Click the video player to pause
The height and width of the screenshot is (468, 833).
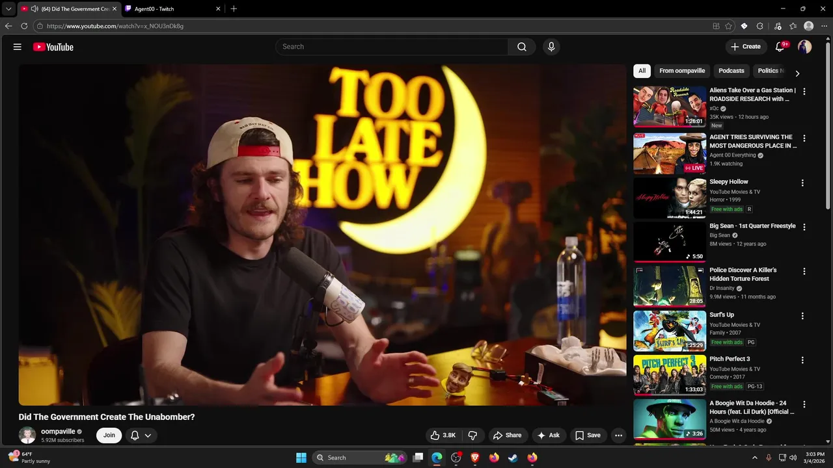click(322, 235)
